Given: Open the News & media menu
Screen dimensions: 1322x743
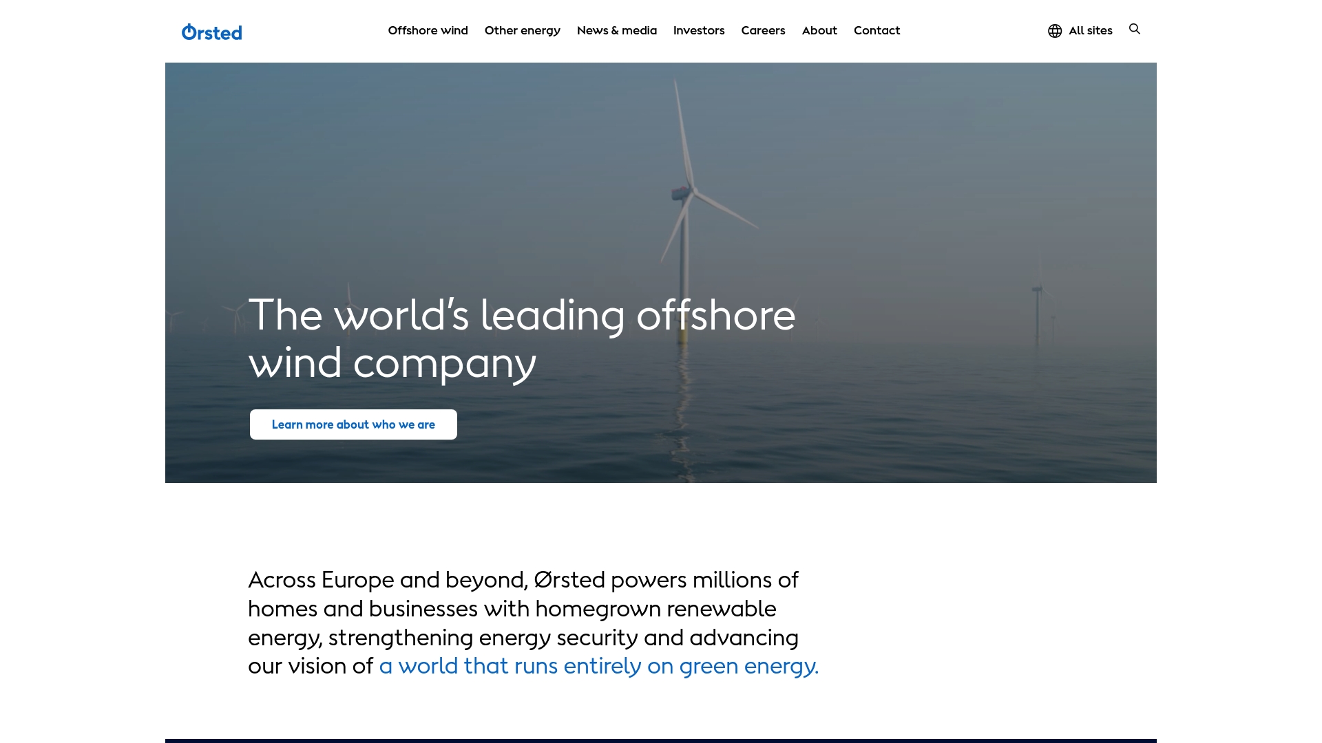Looking at the screenshot, I should [x=616, y=30].
